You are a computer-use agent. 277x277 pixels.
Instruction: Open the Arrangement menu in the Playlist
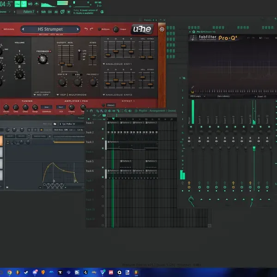click(157, 111)
